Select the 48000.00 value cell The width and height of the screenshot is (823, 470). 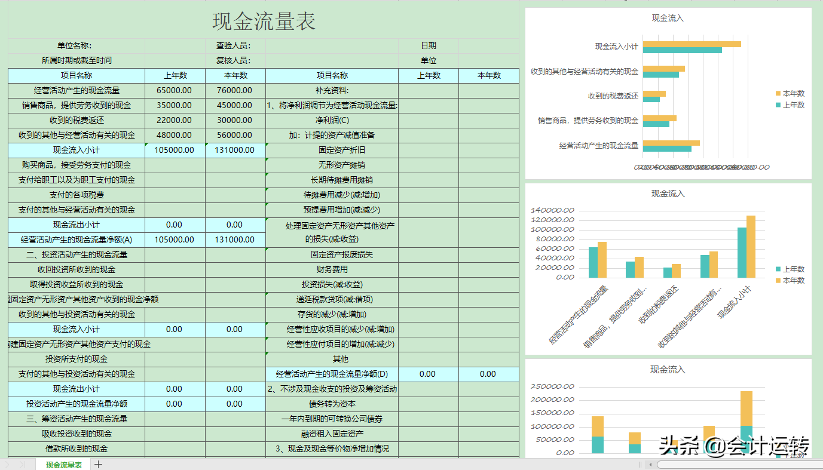point(175,135)
